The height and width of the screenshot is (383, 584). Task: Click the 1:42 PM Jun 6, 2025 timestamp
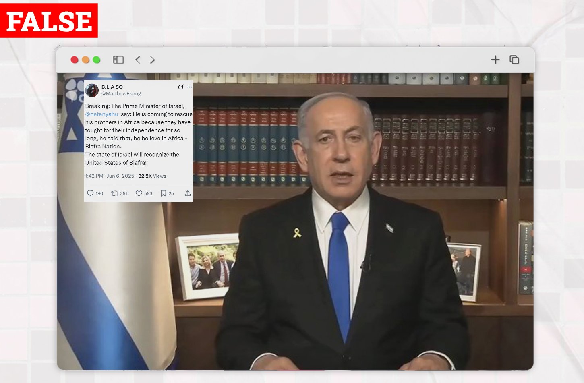pos(110,176)
